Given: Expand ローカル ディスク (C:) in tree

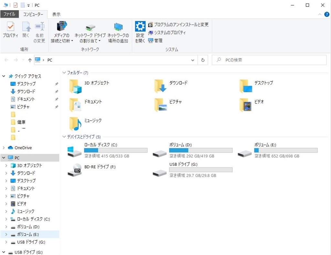Looking at the screenshot, I should click(x=6, y=219).
